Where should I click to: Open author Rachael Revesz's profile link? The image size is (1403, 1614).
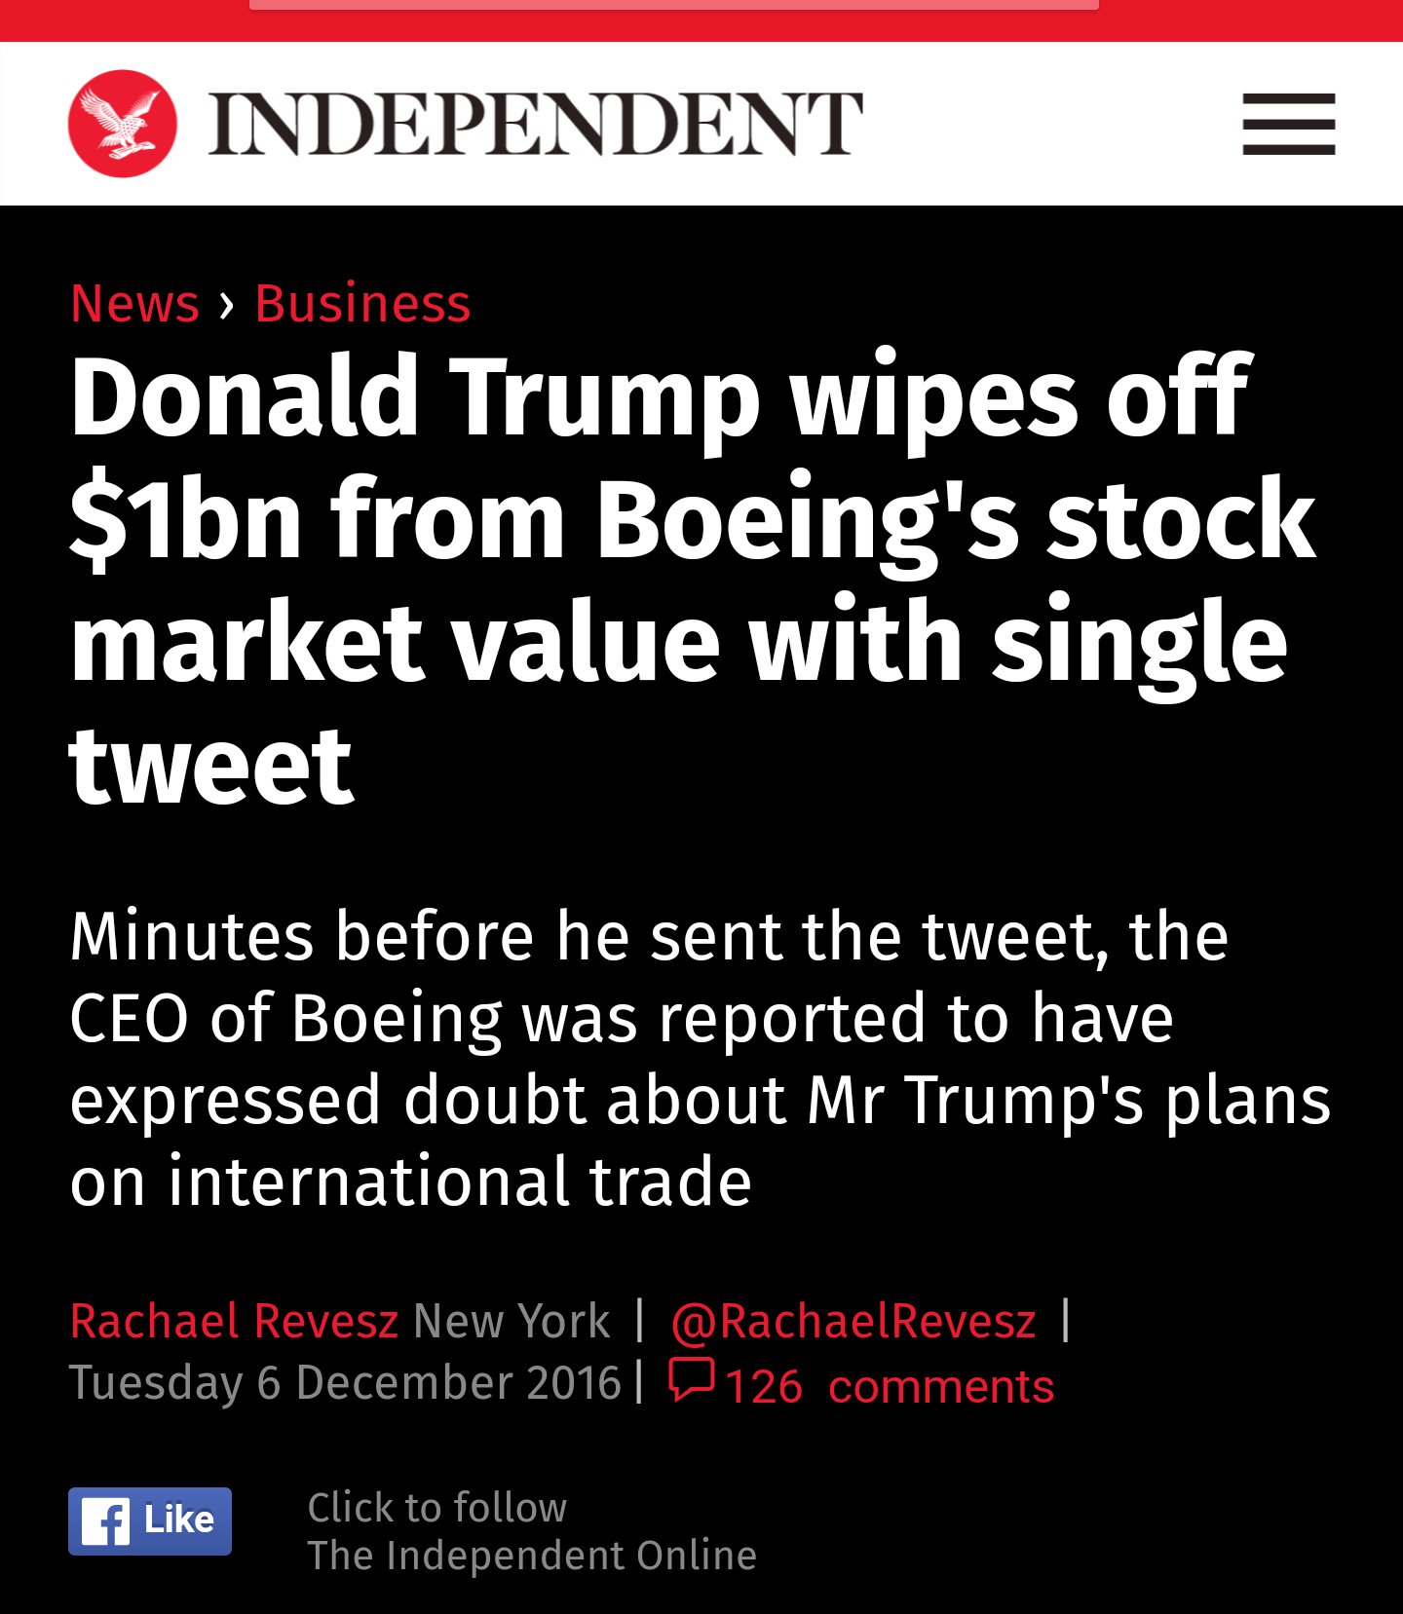[234, 1321]
